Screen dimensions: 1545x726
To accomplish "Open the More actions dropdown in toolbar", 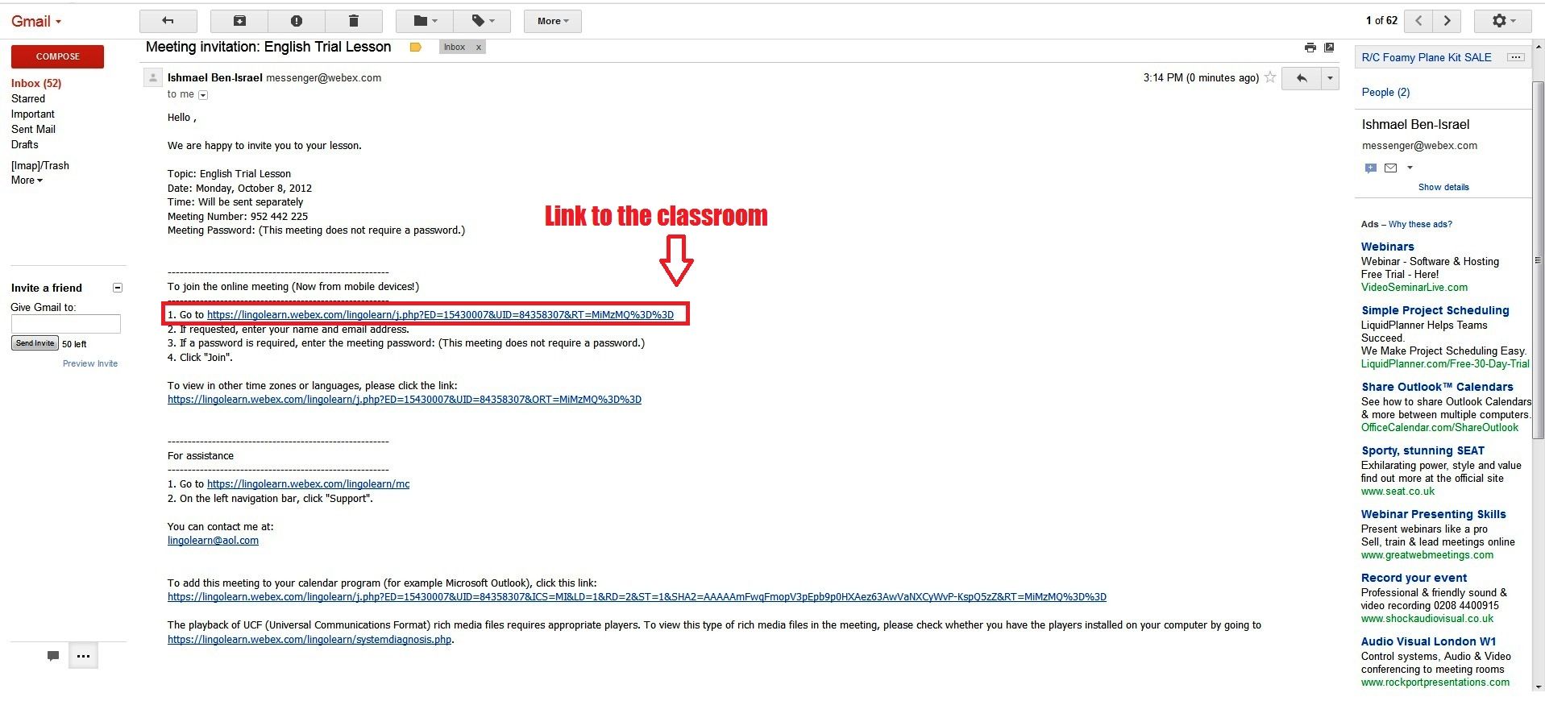I will 553,21.
